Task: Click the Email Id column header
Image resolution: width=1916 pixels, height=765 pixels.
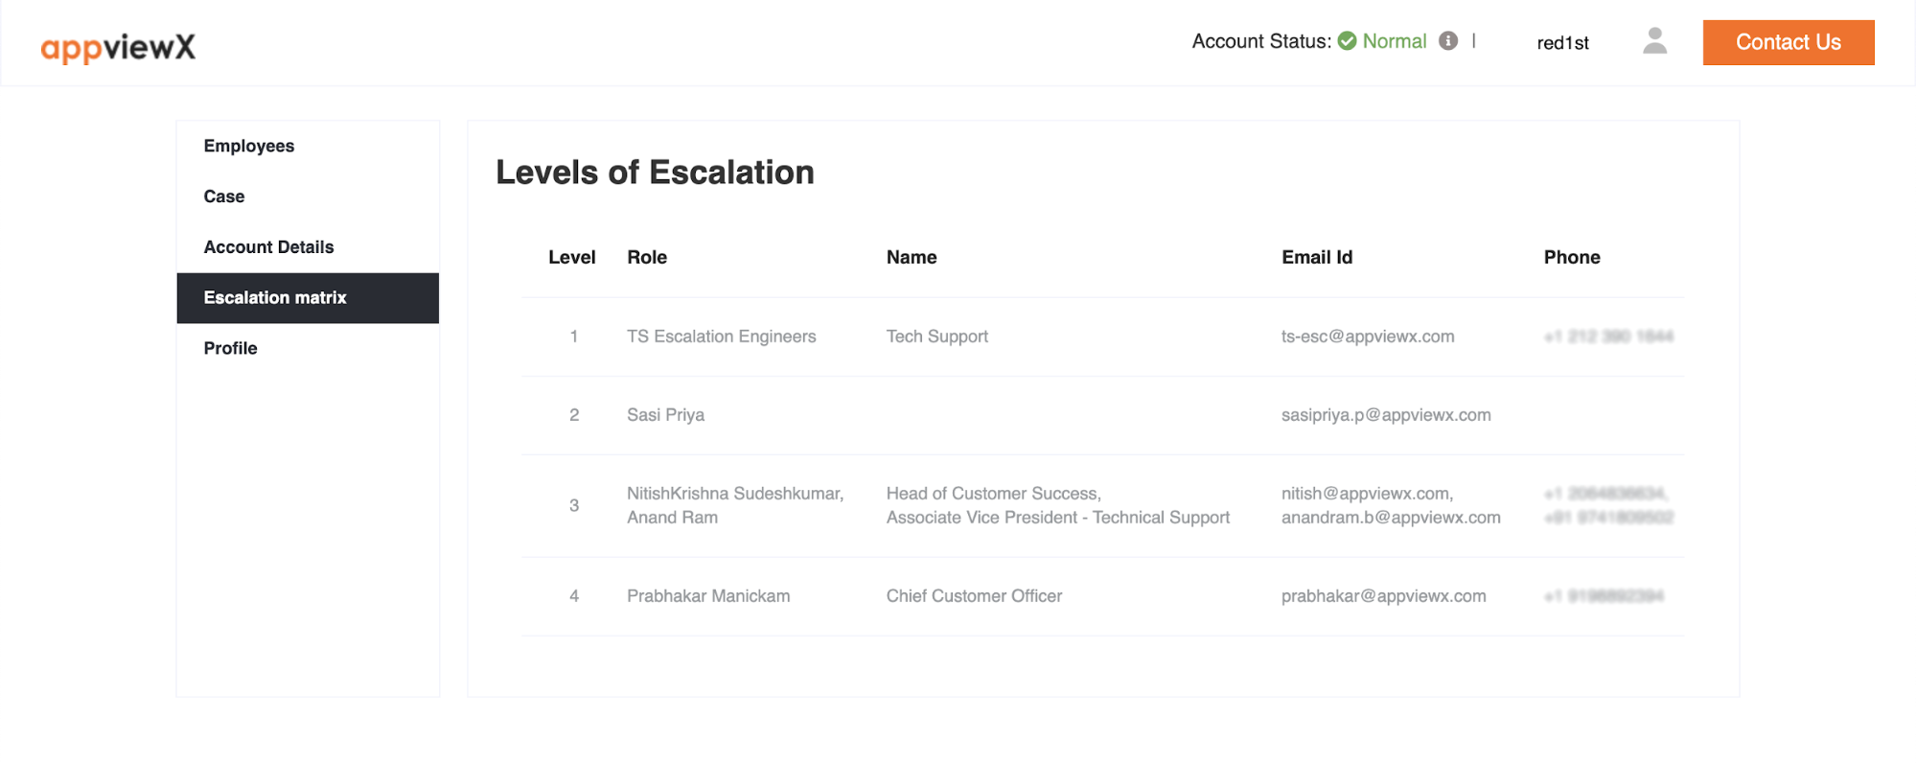Action: point(1316,257)
